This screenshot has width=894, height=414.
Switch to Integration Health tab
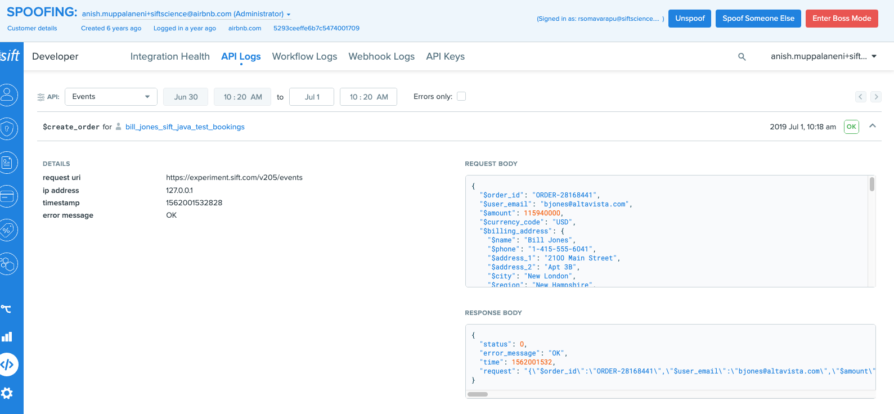click(x=170, y=56)
